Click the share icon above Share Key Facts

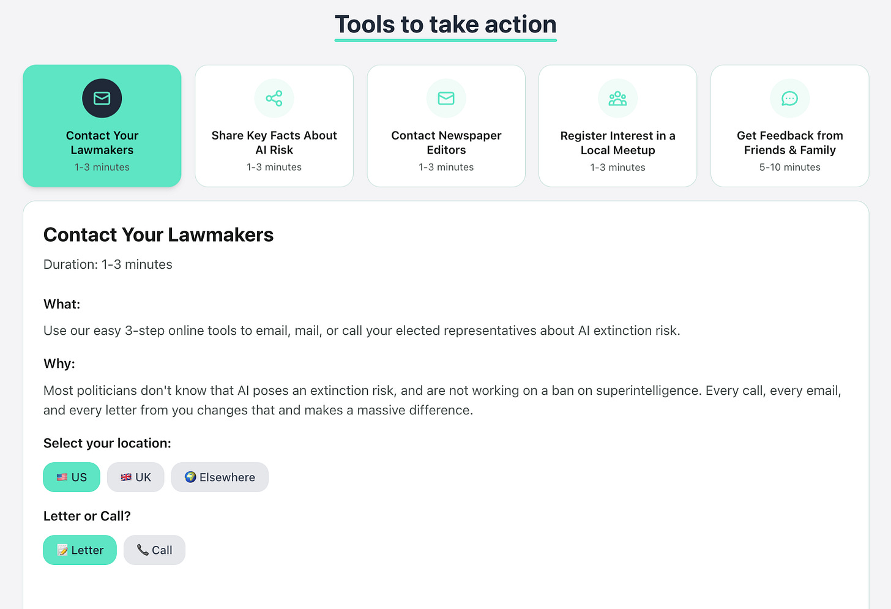point(274,99)
